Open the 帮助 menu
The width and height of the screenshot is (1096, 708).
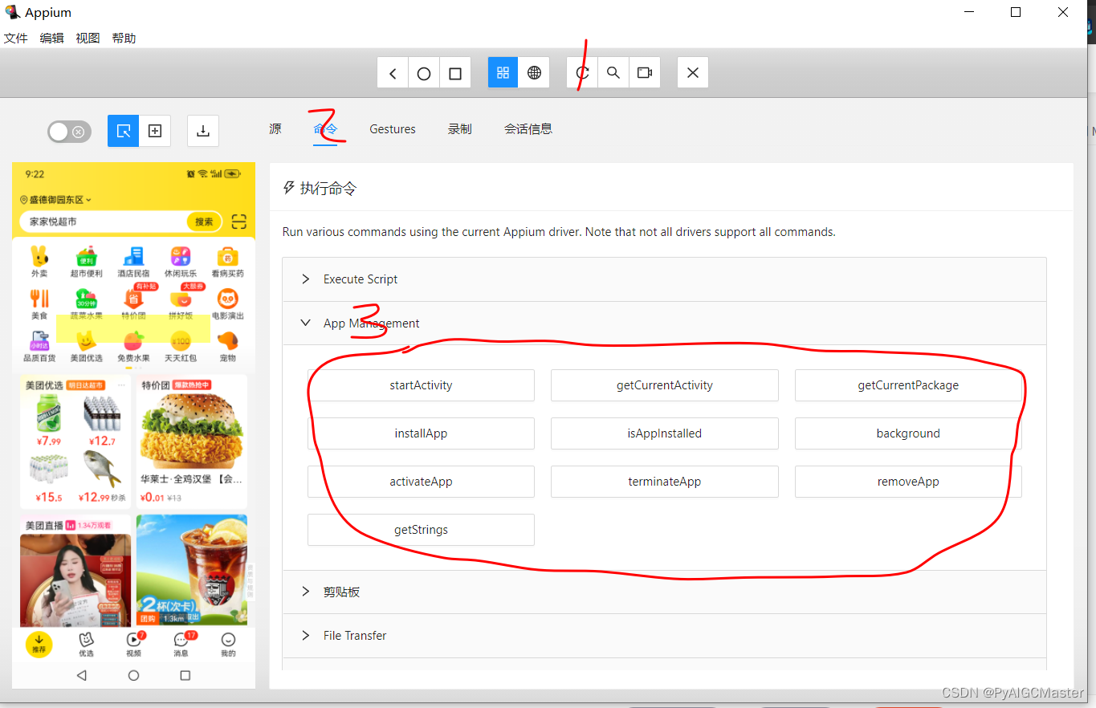coord(124,38)
